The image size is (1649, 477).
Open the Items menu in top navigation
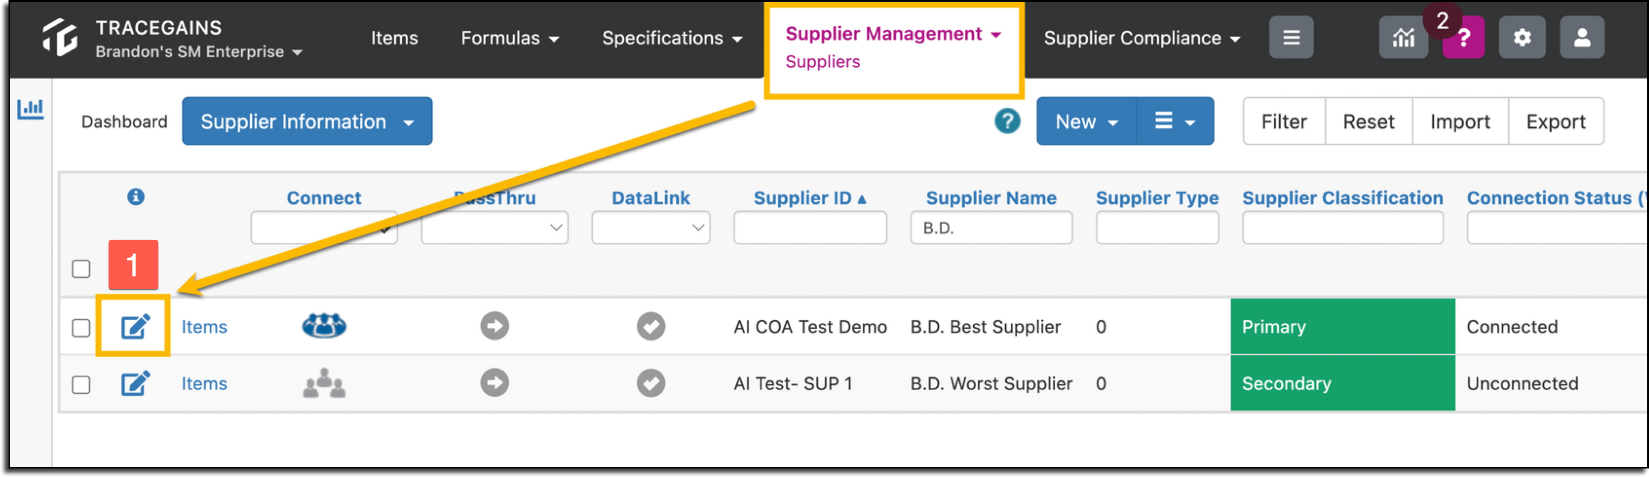pos(394,38)
